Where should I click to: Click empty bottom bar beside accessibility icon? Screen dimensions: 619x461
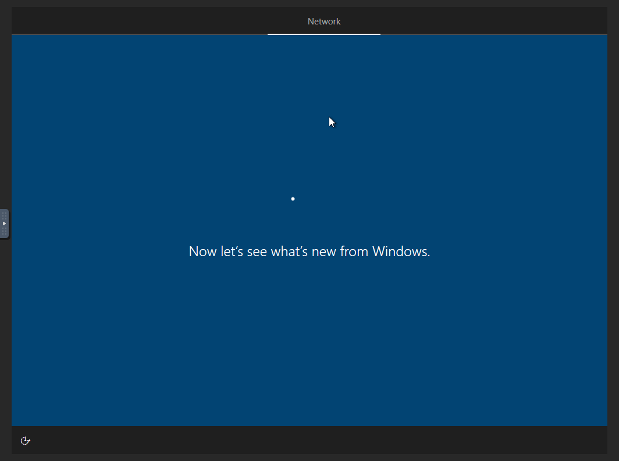point(291,441)
